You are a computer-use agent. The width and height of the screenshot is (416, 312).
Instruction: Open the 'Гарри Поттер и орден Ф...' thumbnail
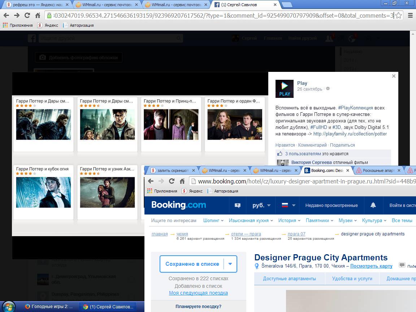coord(235,125)
